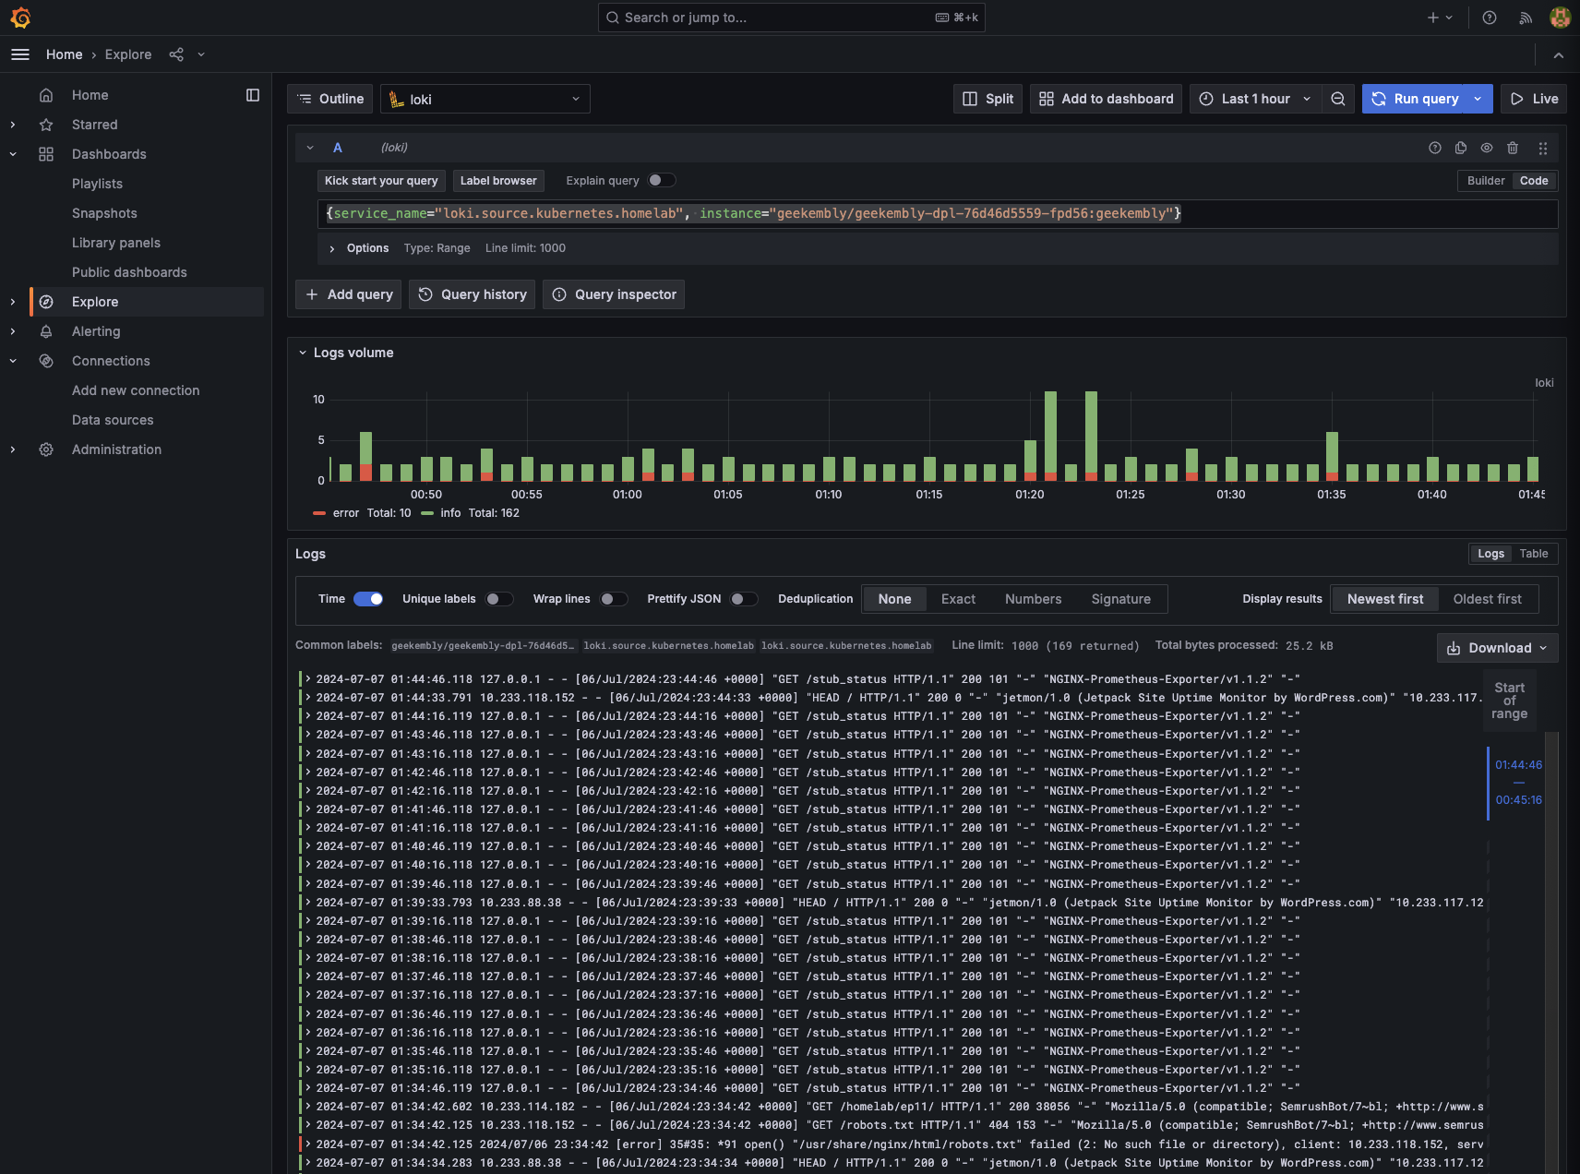Viewport: 1580px width, 1174px height.
Task: Delete query A using trash icon
Action: pyautogui.click(x=1512, y=148)
